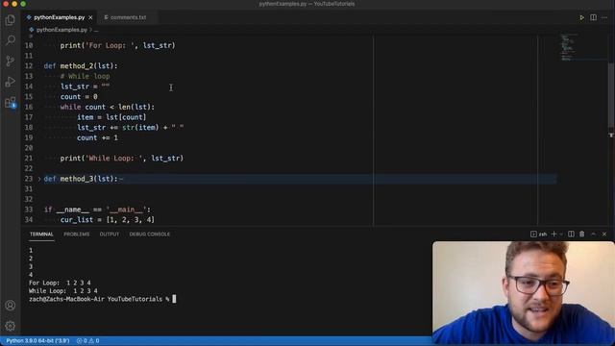Select the TERMINAL panel tab

[41, 235]
